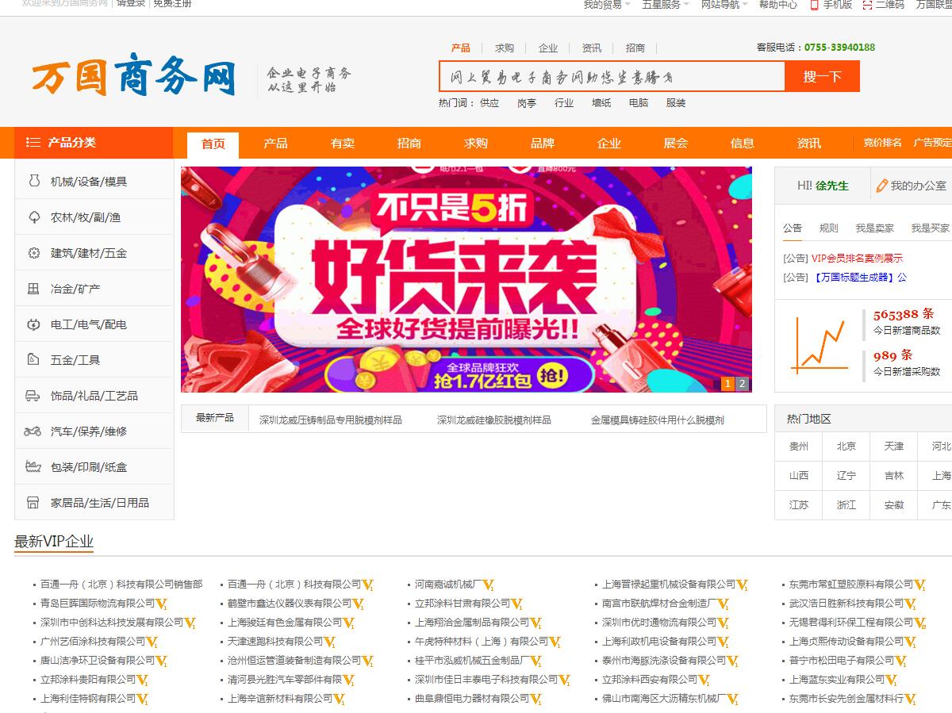Click VIP badge after 上海晋禄起重机械设备有限公司
Screen dimensions: 952x713
point(743,585)
